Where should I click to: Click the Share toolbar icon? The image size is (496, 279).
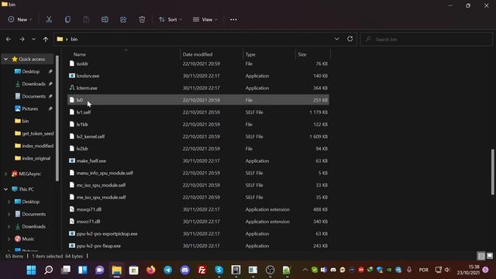click(x=123, y=19)
